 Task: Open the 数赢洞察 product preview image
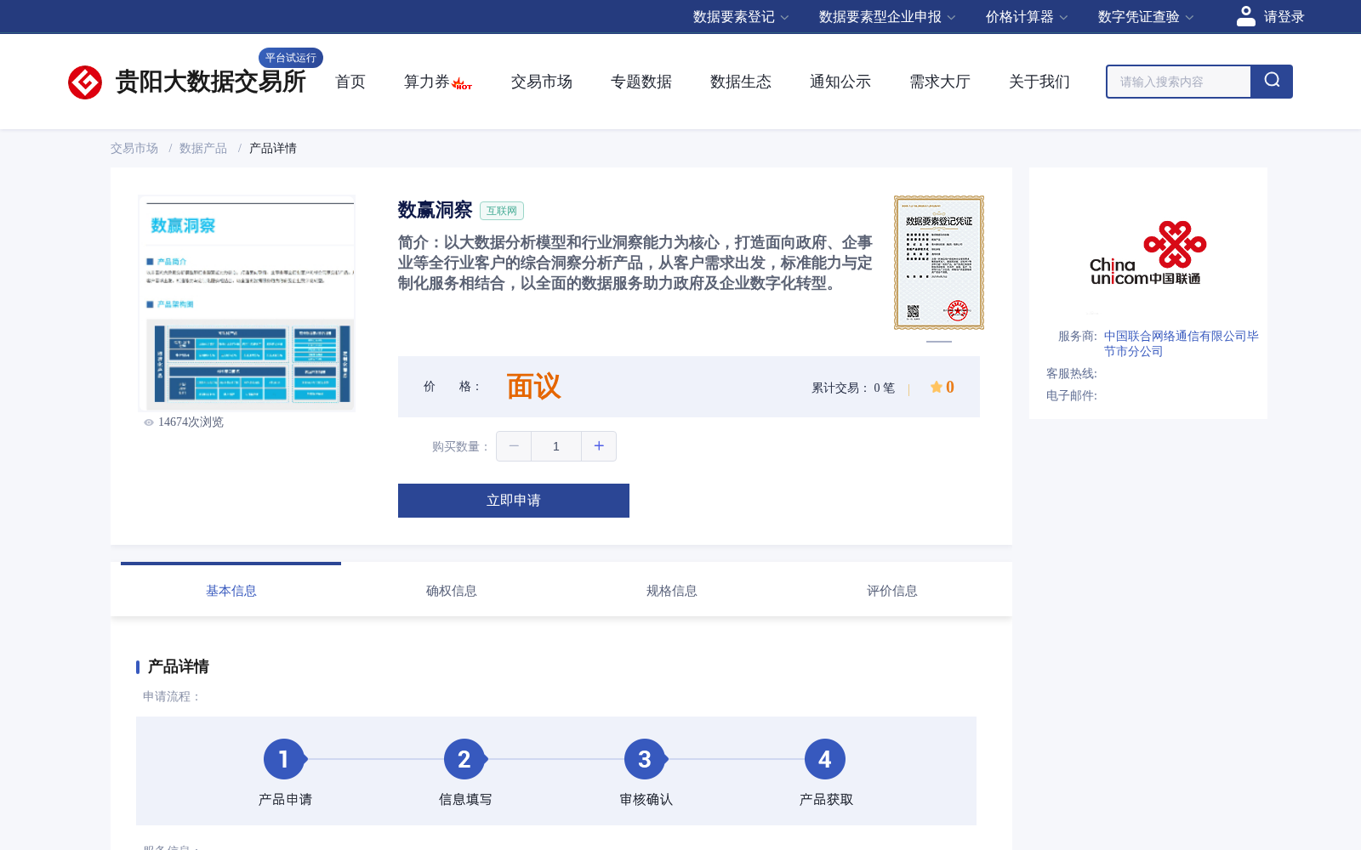(247, 303)
